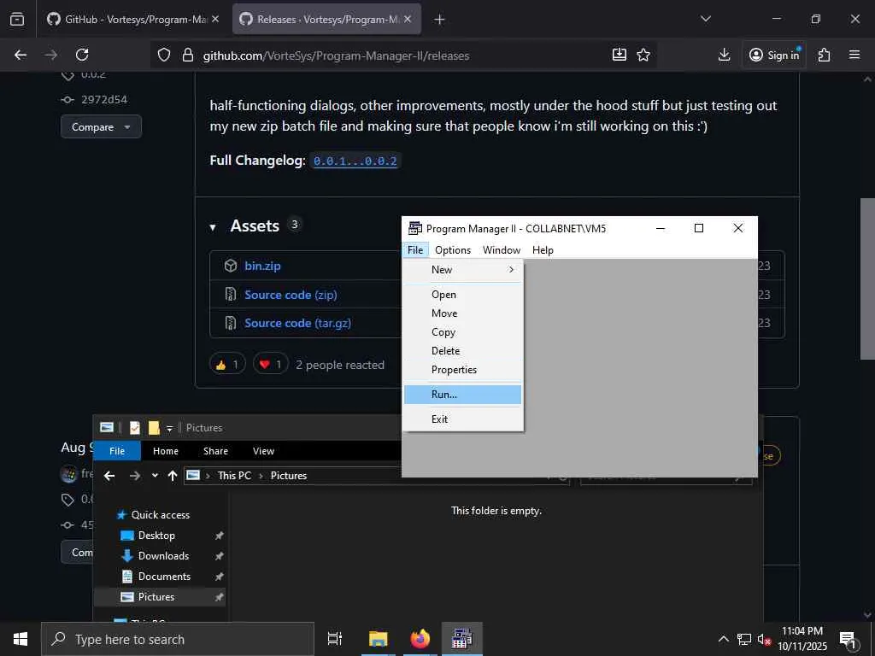Open Window menu in Program Manager II

click(501, 250)
